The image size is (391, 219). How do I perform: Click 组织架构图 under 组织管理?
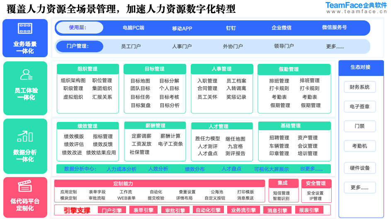click(x=73, y=80)
